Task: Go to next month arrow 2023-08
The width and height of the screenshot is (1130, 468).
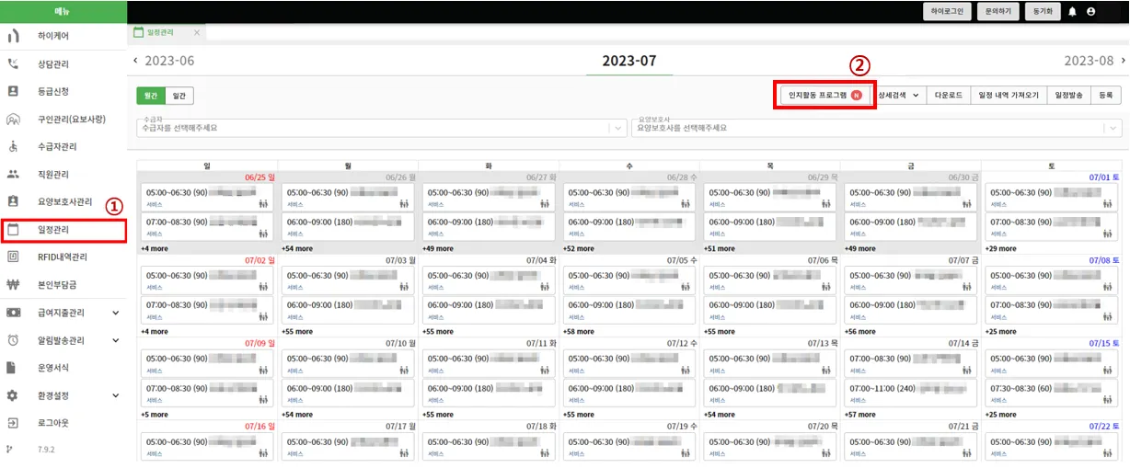Action: tap(1123, 61)
